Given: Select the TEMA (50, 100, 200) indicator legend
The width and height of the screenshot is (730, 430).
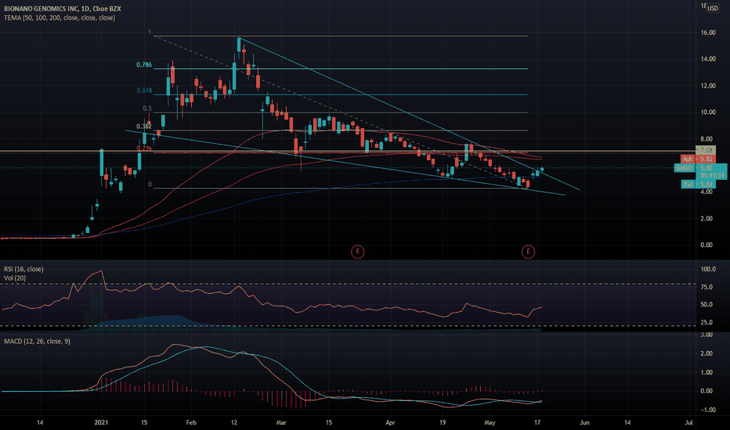Looking at the screenshot, I should pos(59,18).
